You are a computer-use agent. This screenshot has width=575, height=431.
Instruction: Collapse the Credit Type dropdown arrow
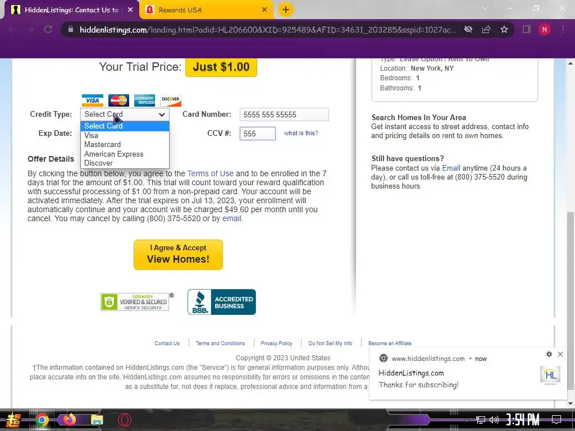coord(162,114)
